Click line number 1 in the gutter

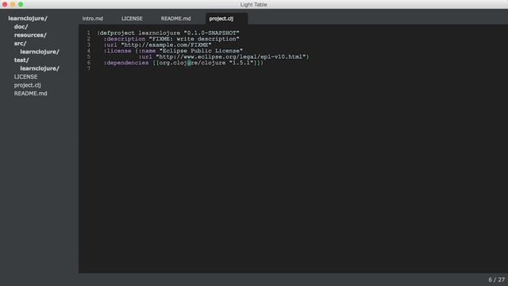click(88, 33)
